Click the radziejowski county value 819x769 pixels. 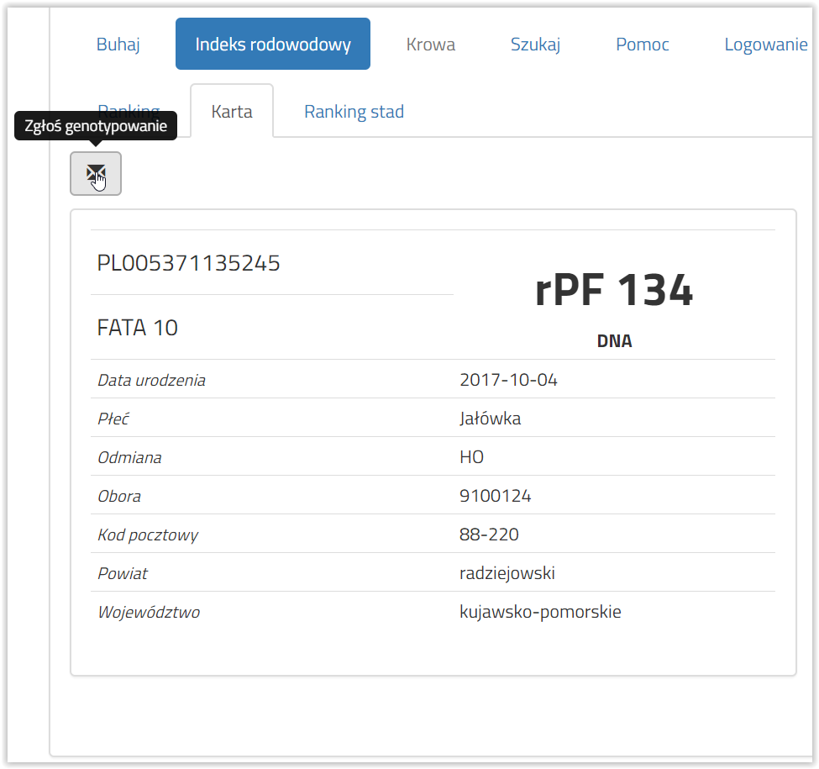click(x=507, y=573)
